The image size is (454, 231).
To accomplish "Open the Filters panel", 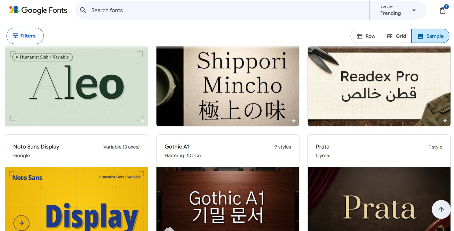I will (25, 36).
